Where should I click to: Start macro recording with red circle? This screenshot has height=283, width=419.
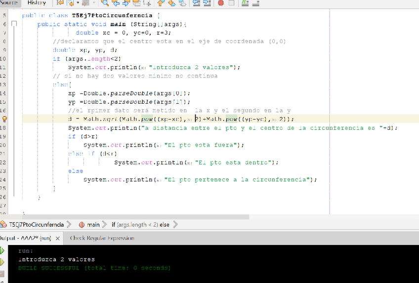220,3
